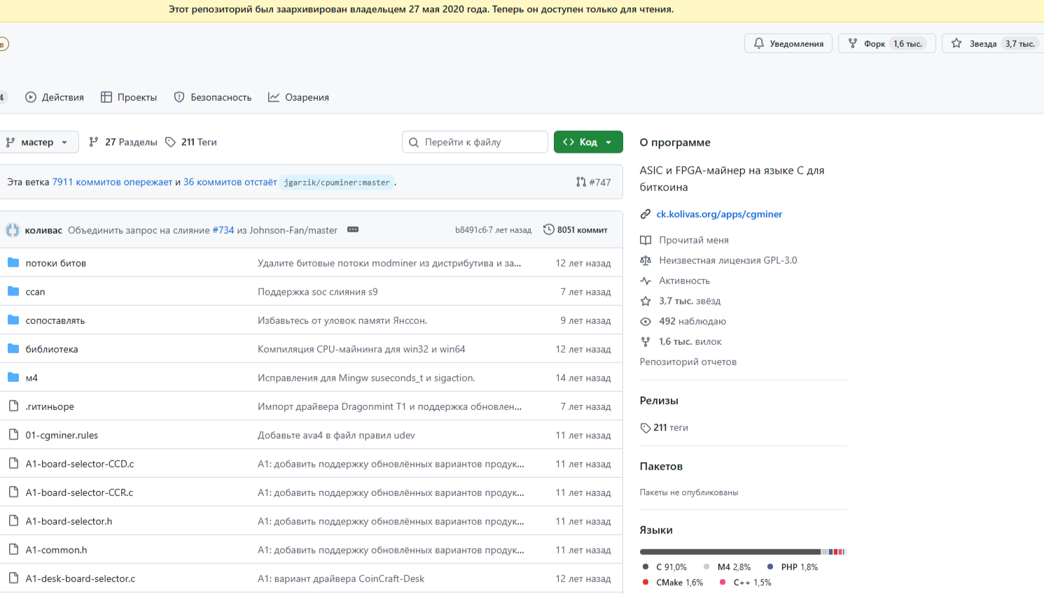
Task: Open the ck.kolivas.org/apps/cgminer link
Action: point(719,214)
